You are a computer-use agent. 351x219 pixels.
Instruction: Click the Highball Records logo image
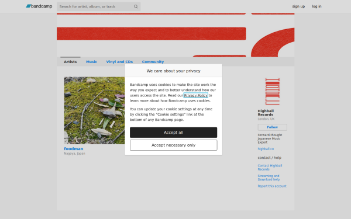(273, 92)
